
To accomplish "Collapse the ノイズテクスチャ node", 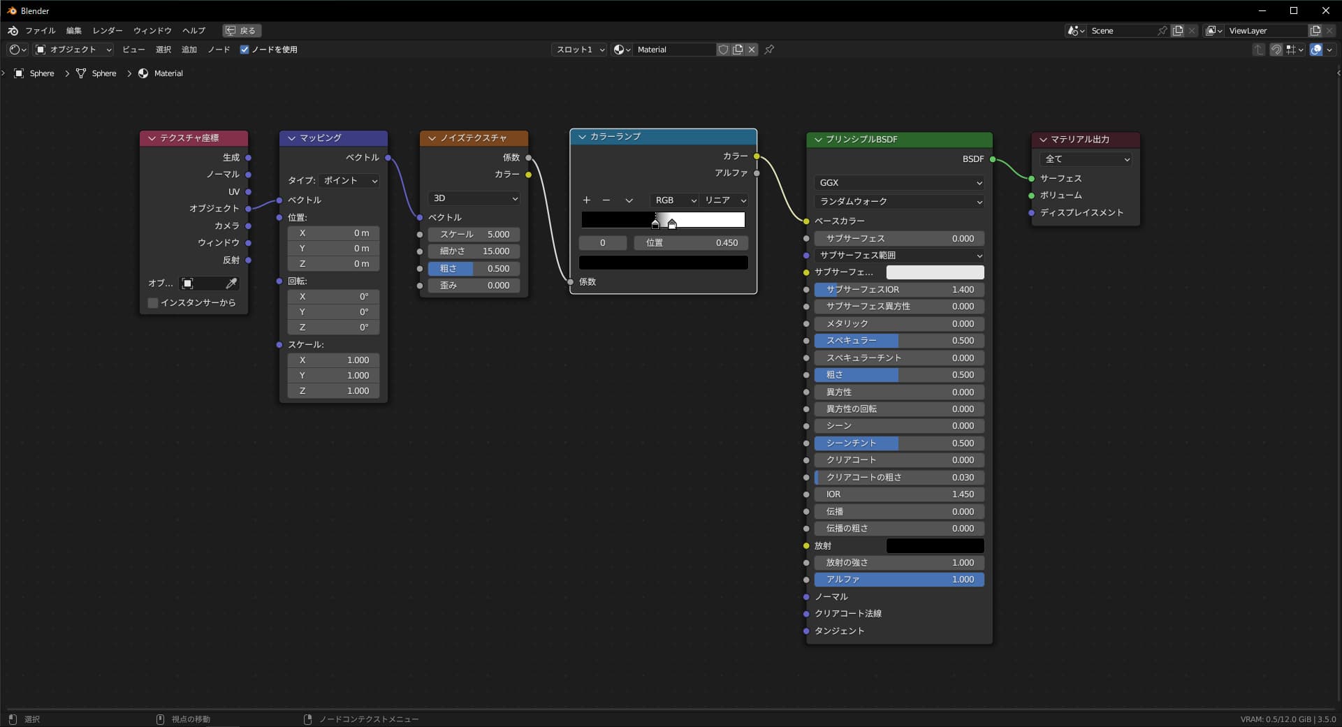I will pos(432,138).
